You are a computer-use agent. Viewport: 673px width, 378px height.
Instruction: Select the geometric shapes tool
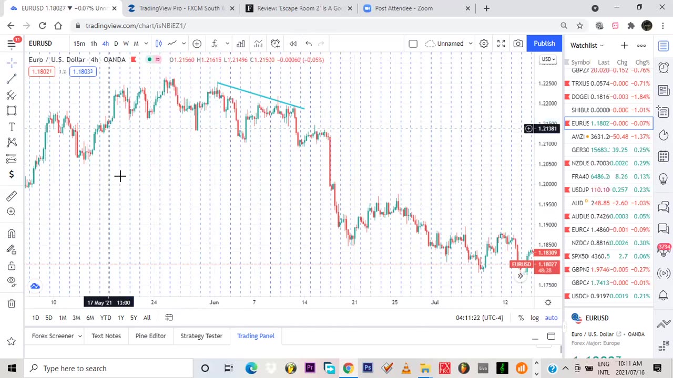coord(12,111)
